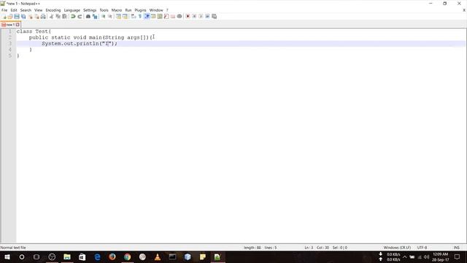The height and width of the screenshot is (263, 467).
Task: Click the Paste toolbar icon
Action: (64, 16)
